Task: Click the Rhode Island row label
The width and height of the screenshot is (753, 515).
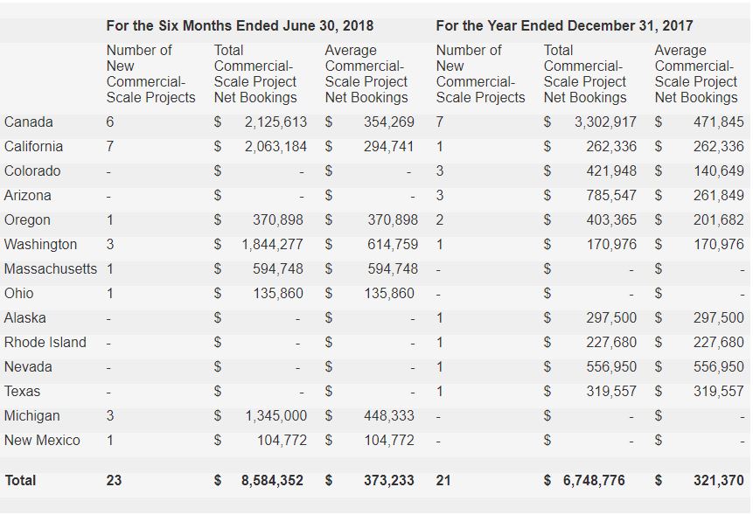Action: point(45,343)
